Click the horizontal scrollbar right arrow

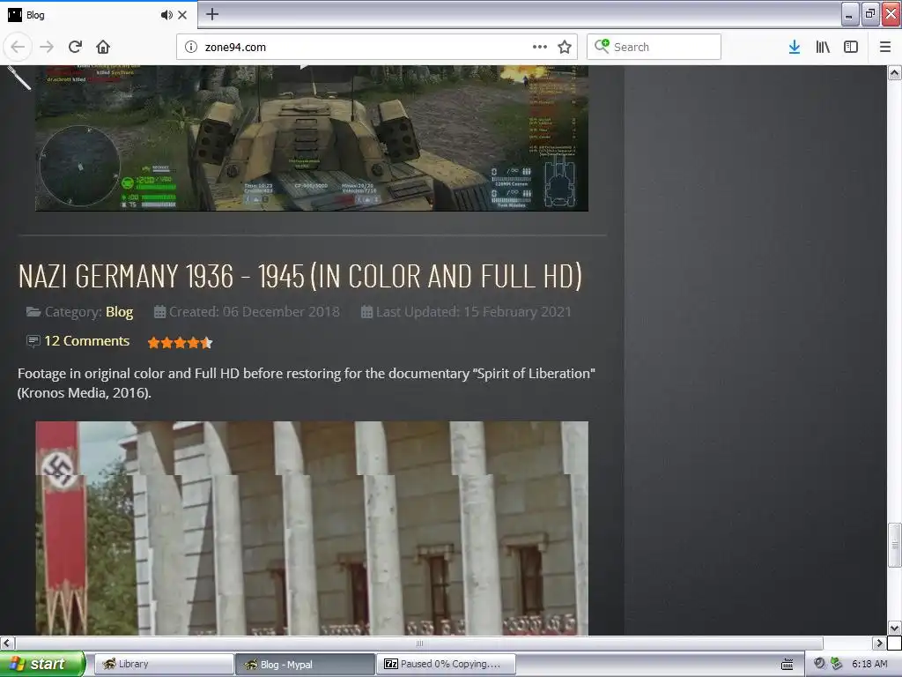879,643
